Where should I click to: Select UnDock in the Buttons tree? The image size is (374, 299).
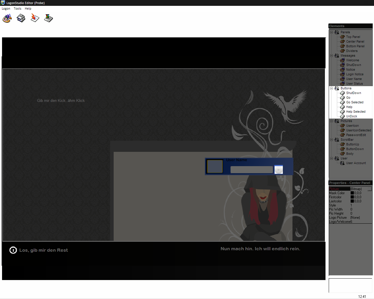click(x=352, y=116)
